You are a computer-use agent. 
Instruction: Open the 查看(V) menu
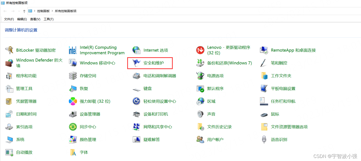[x=35, y=19]
